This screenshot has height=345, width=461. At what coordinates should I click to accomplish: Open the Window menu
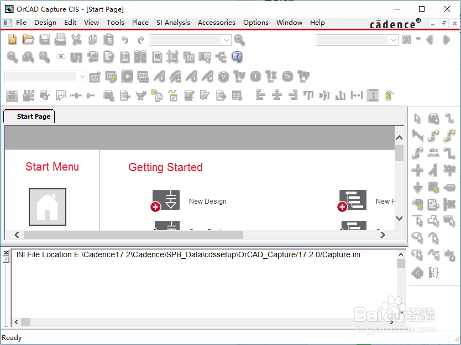pos(289,23)
